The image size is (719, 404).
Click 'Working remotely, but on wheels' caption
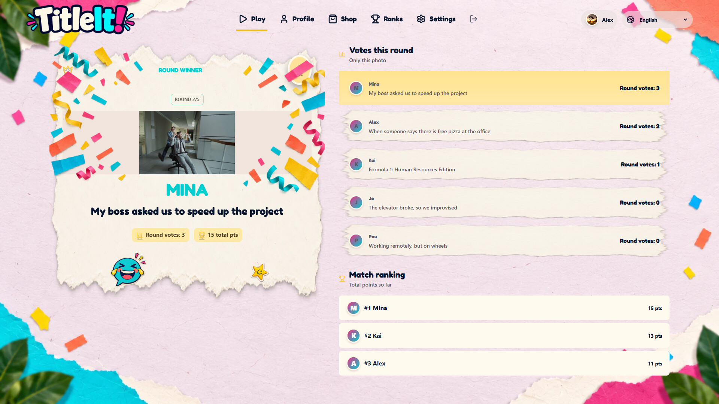point(408,246)
